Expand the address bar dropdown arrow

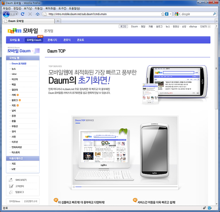[170, 14]
